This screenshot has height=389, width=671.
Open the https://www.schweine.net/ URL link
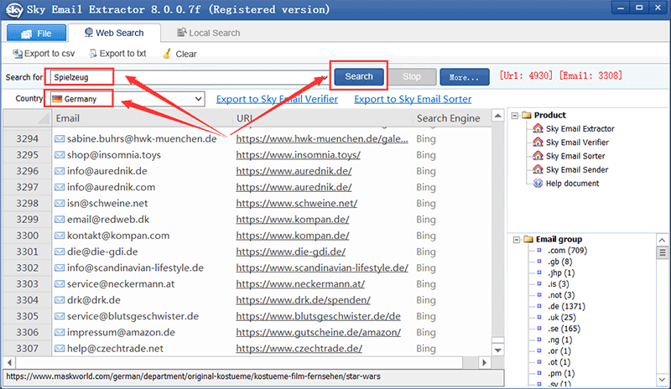point(297,203)
